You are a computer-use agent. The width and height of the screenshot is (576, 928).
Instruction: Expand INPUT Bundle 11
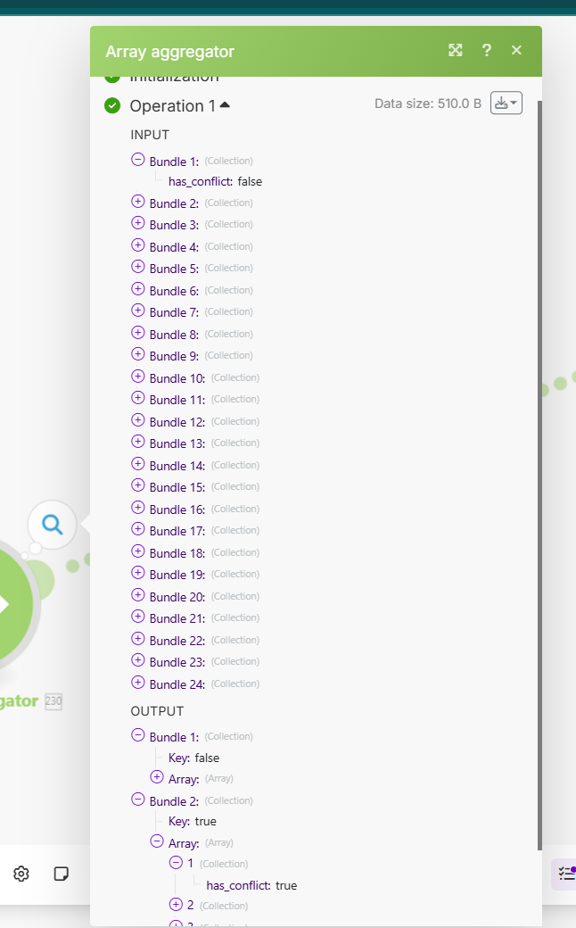138,398
